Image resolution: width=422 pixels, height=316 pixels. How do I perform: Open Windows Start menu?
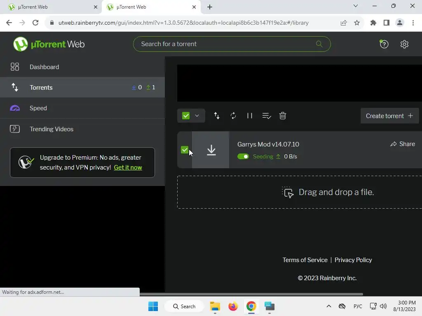pyautogui.click(x=153, y=306)
